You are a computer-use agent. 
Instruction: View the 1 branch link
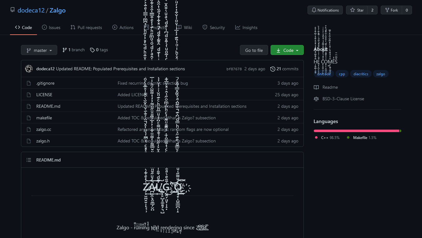74,50
